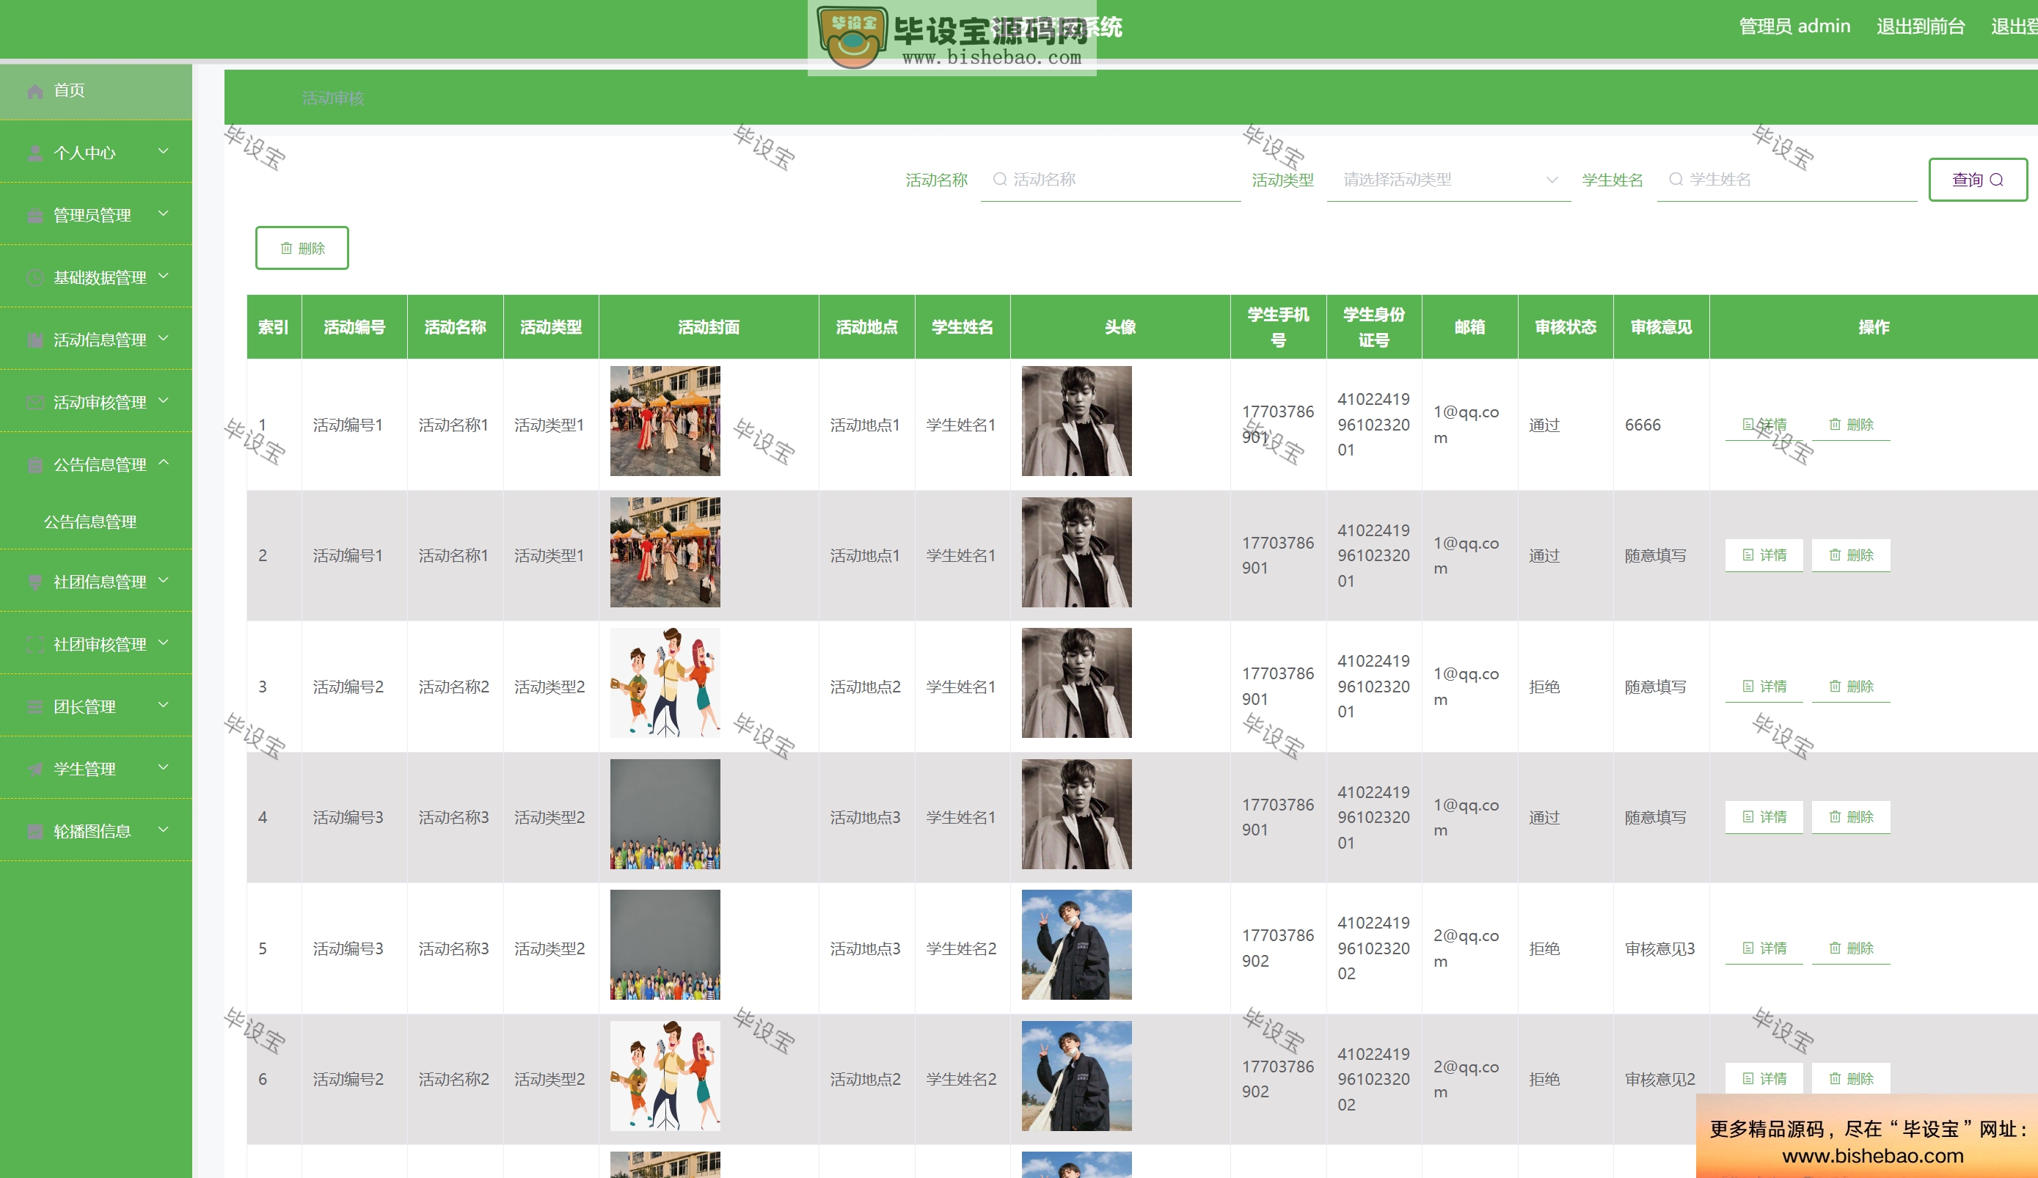Click row 1 student avatar photo
2038x1178 pixels.
[1076, 421]
